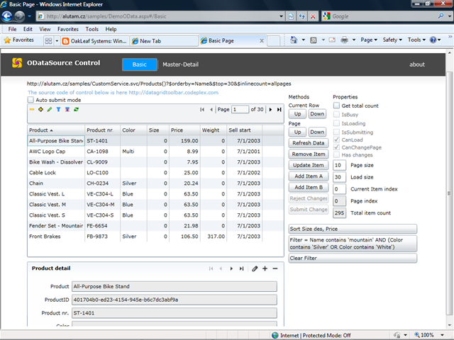454x340 pixels.
Task: Open the Tools dropdown in IE command bar
Action: [416, 40]
